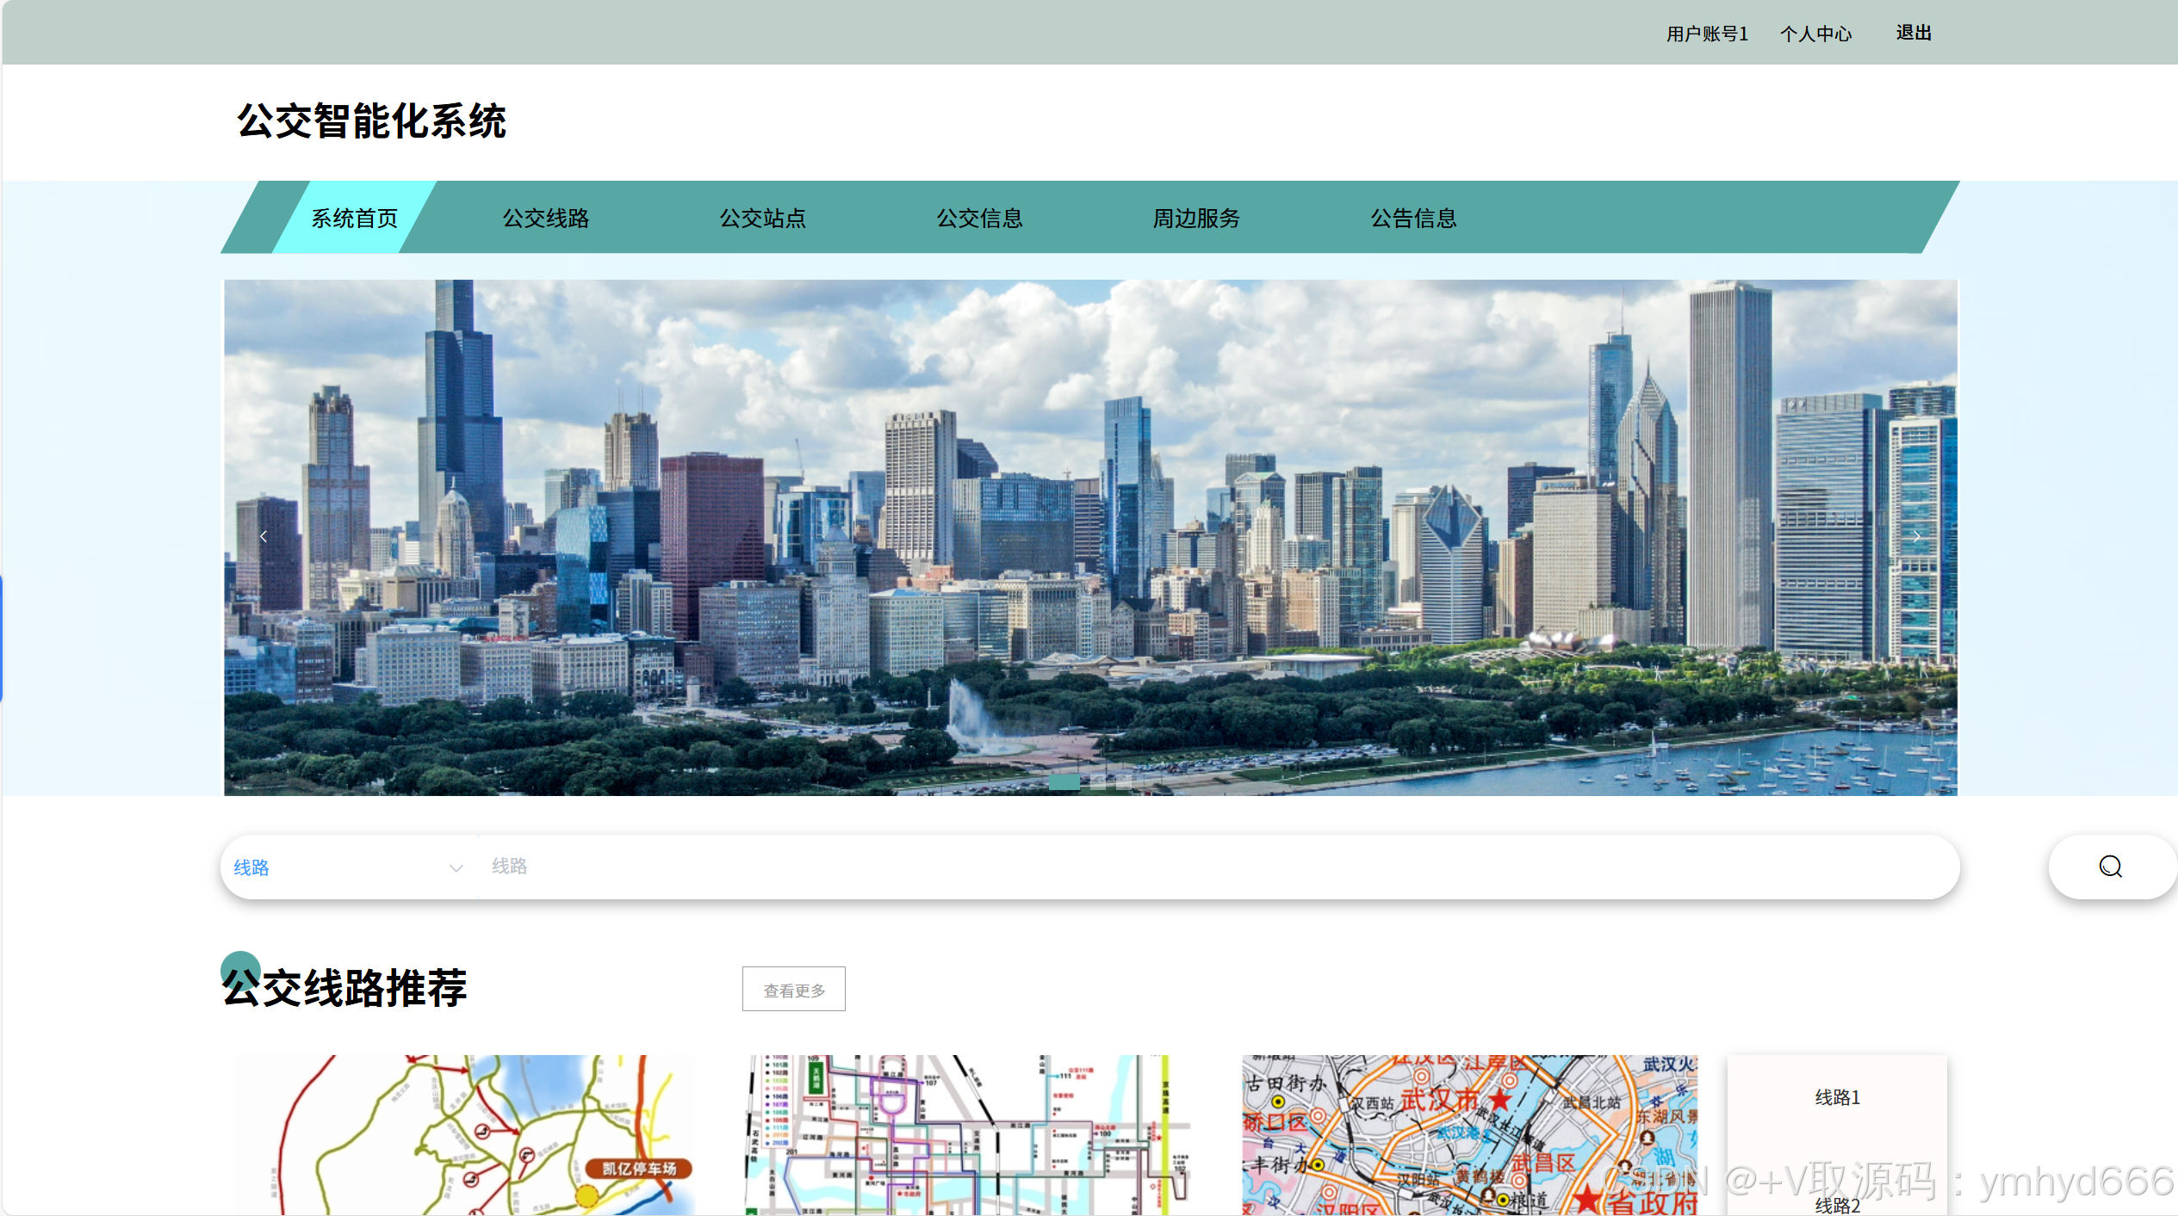The image size is (2178, 1216).
Task: Select 周边服务 menu item
Action: point(1196,219)
